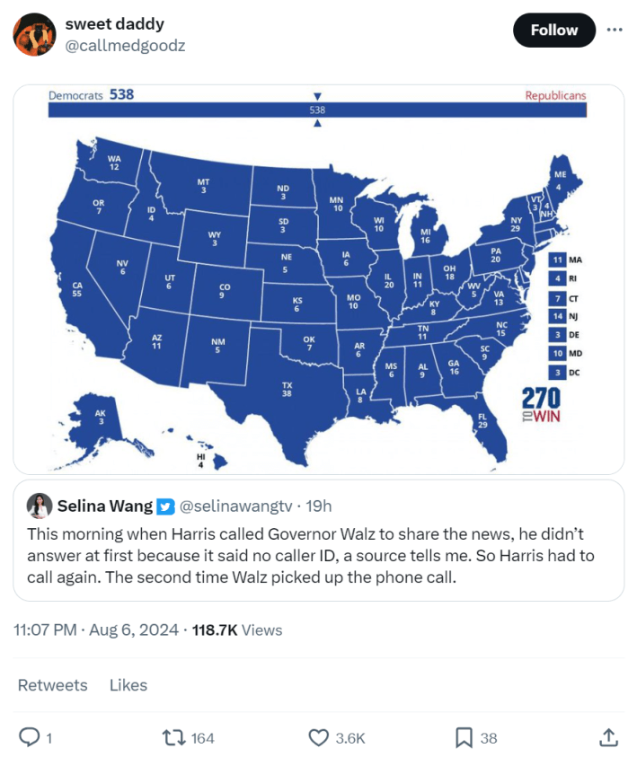Open the Retweets list
Image resolution: width=637 pixels, height=757 pixels.
coord(52,685)
